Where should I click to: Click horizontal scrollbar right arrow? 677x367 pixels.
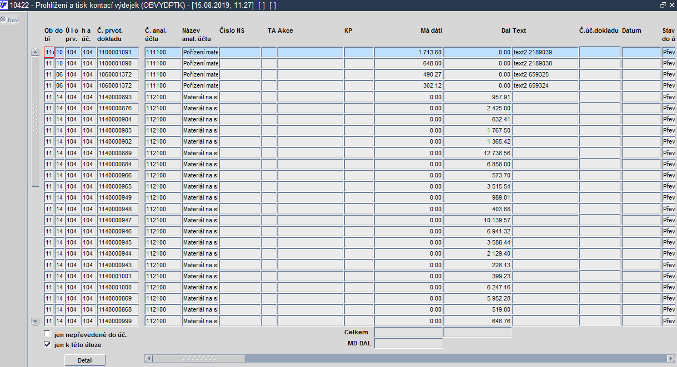click(x=671, y=358)
